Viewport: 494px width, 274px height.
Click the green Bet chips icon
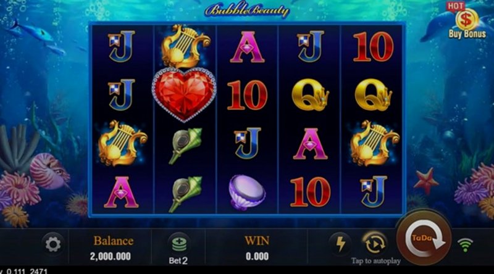pyautogui.click(x=179, y=244)
